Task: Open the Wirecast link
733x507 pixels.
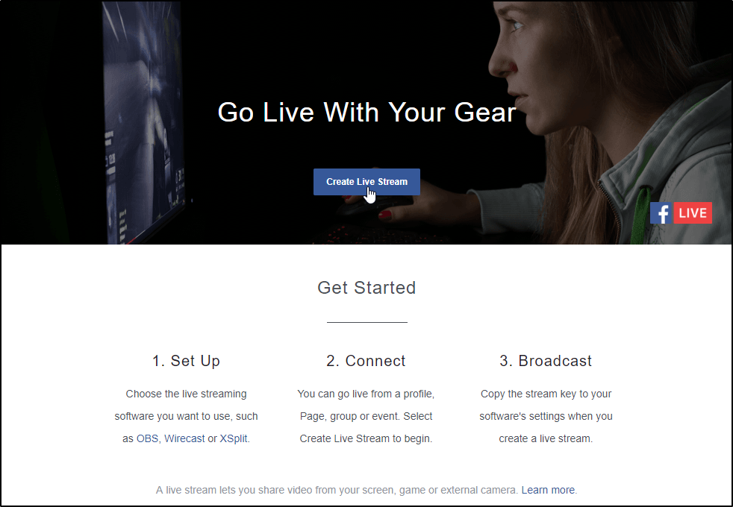Action: 184,438
